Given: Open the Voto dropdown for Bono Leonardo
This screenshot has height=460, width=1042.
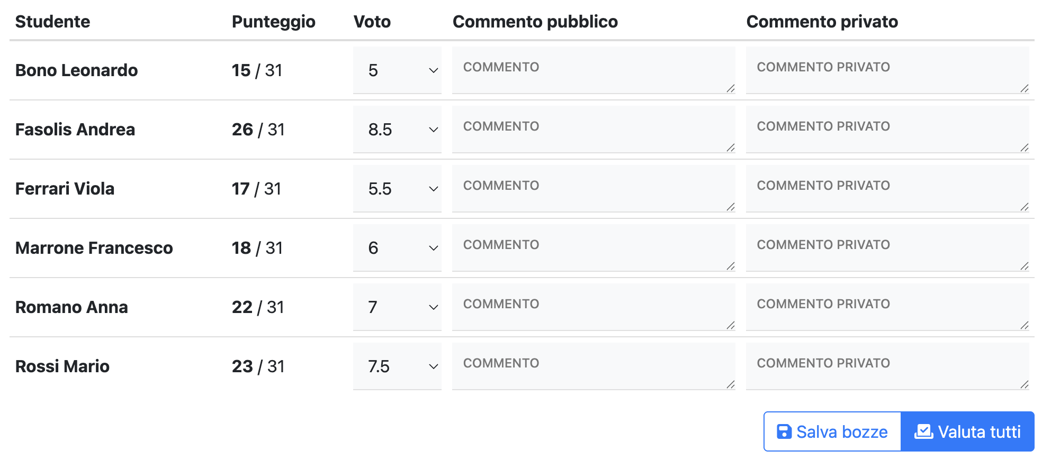Looking at the screenshot, I should pos(397,70).
